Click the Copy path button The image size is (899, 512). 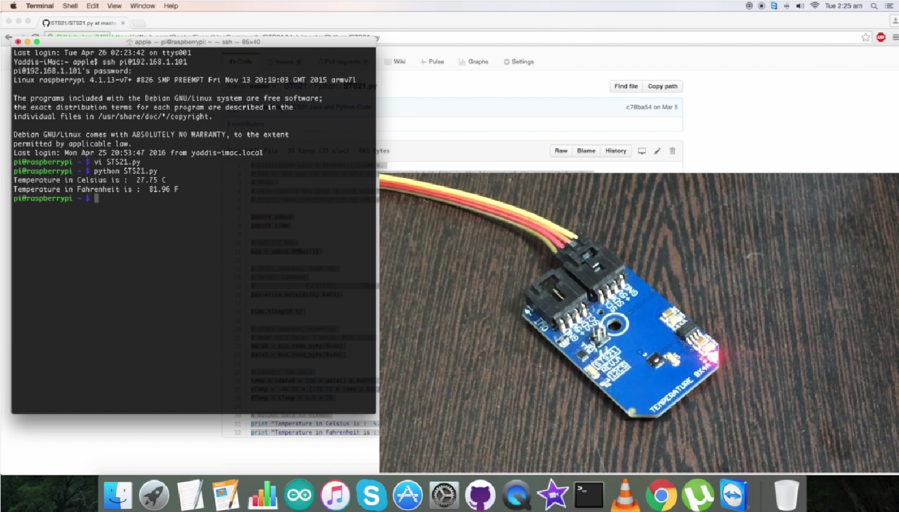tap(663, 86)
